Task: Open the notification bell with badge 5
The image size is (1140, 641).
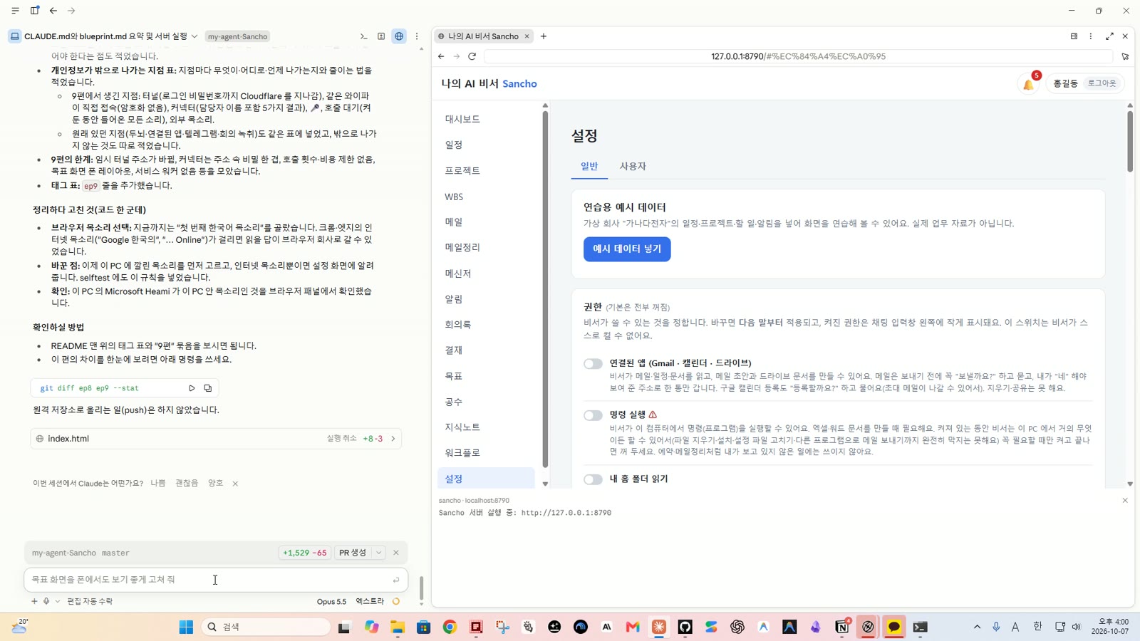Action: tap(1030, 83)
